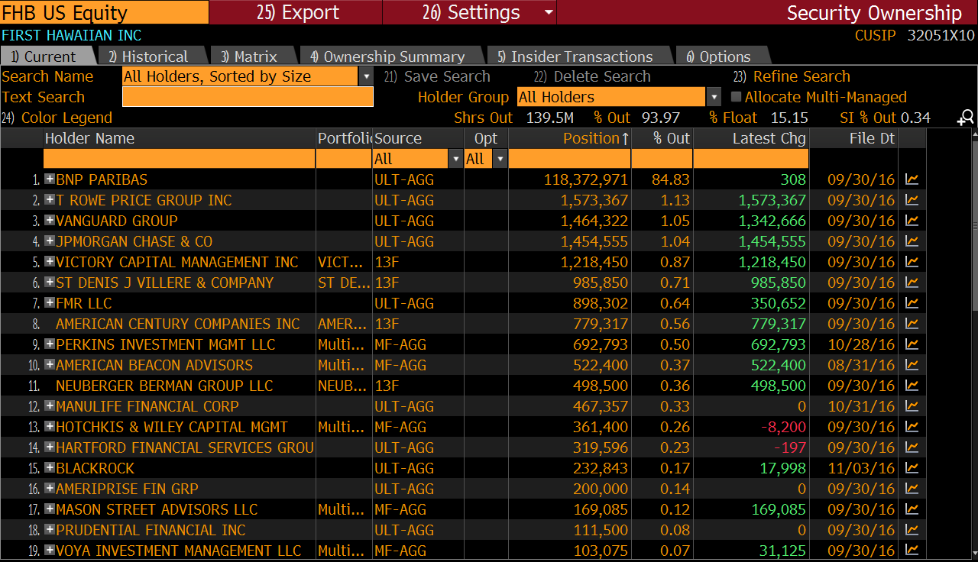Sort by File Dt column header
978x562 pixels.
coord(853,138)
